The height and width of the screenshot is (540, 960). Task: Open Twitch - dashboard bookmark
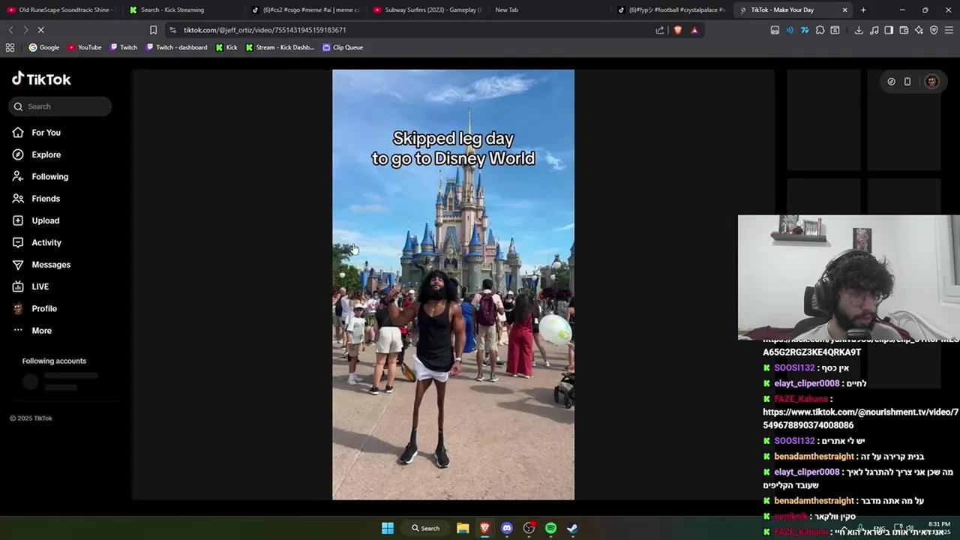pos(176,47)
